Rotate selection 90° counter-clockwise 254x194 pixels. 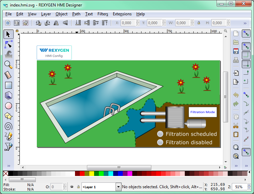[39, 23]
